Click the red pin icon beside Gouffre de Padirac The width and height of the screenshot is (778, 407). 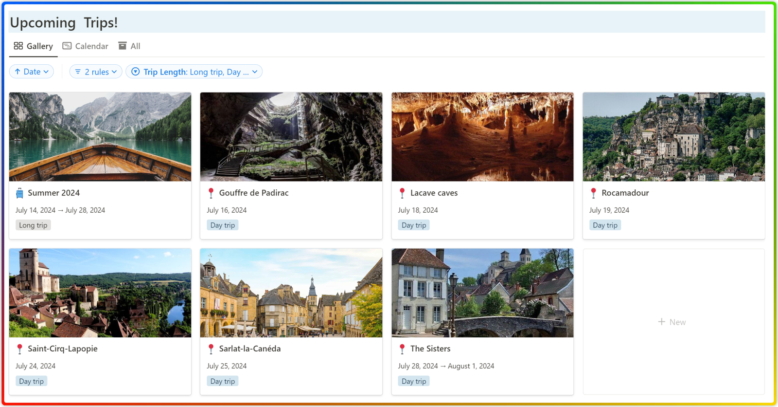tap(211, 193)
